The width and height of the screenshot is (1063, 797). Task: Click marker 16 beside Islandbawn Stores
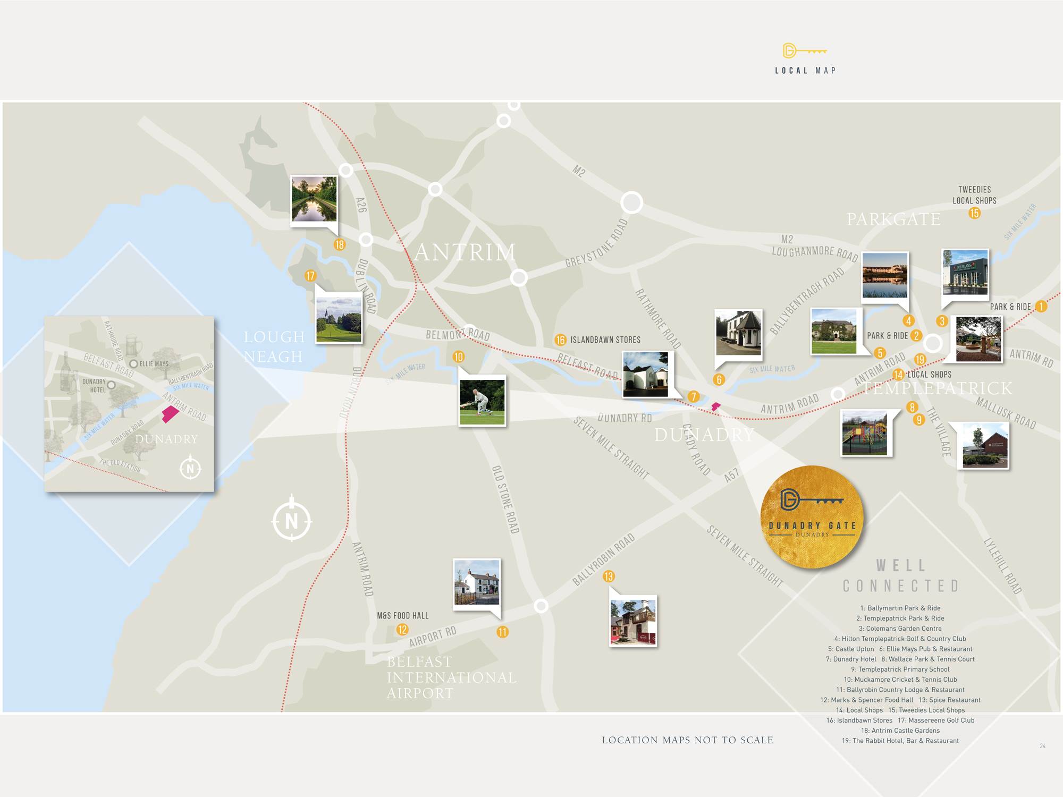[x=561, y=340]
